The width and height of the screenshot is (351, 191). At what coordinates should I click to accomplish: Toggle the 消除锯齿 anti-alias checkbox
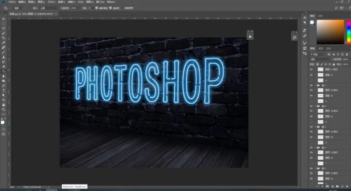click(x=97, y=8)
